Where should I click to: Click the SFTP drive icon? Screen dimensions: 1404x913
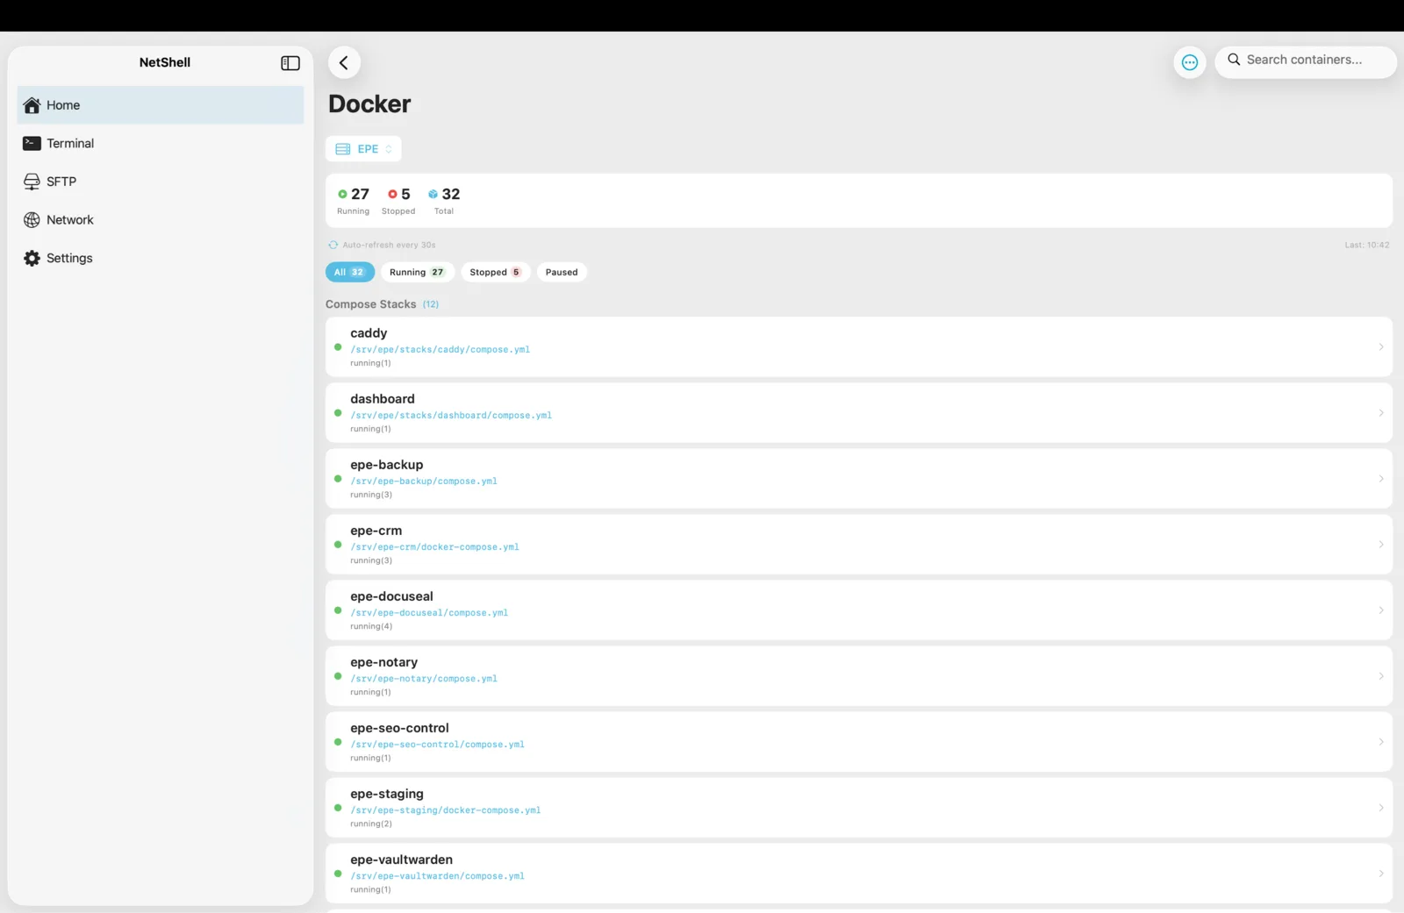pos(32,182)
